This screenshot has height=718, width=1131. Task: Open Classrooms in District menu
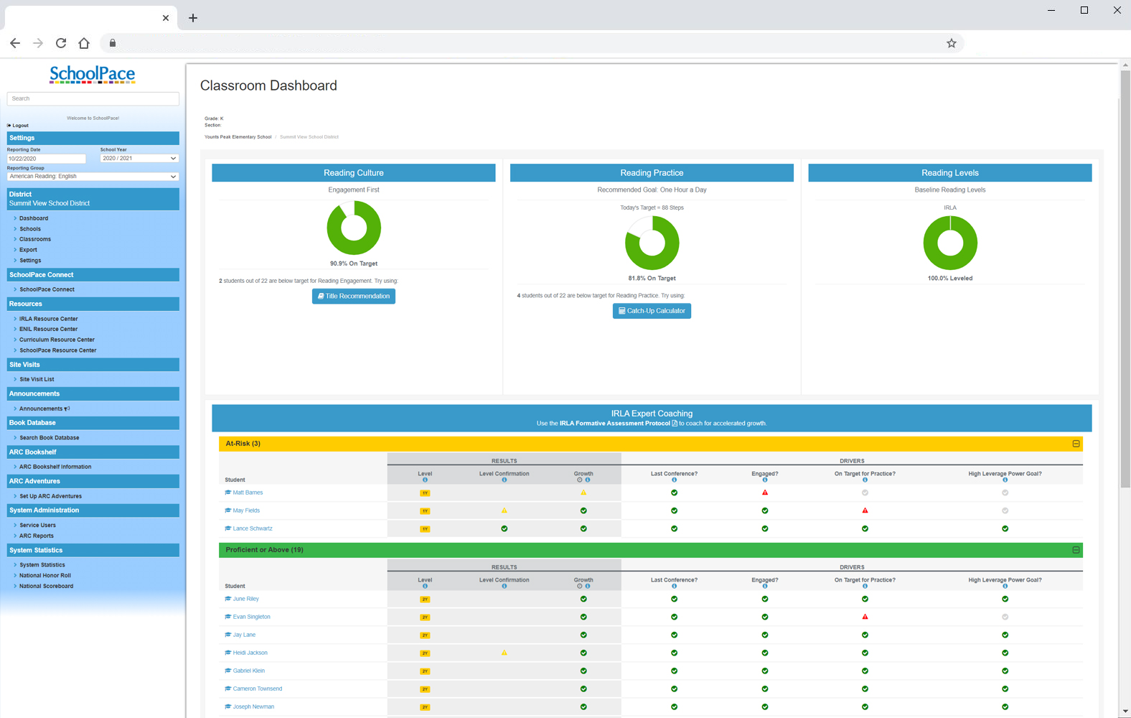coord(35,239)
